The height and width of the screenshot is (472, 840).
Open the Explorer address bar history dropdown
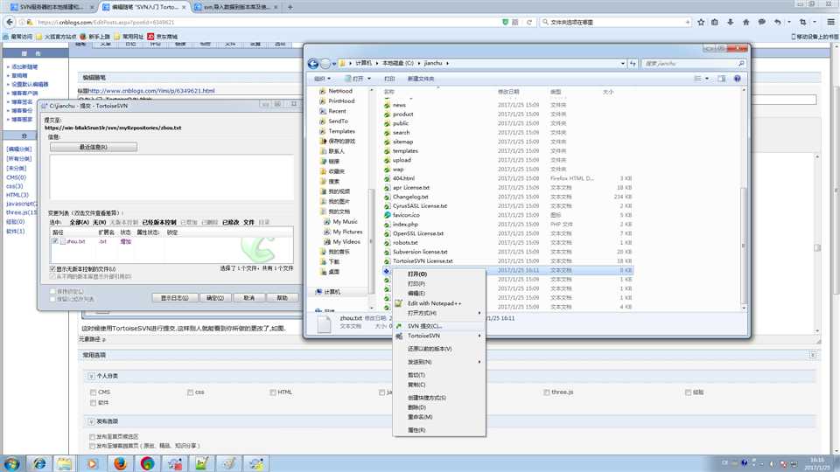click(623, 63)
